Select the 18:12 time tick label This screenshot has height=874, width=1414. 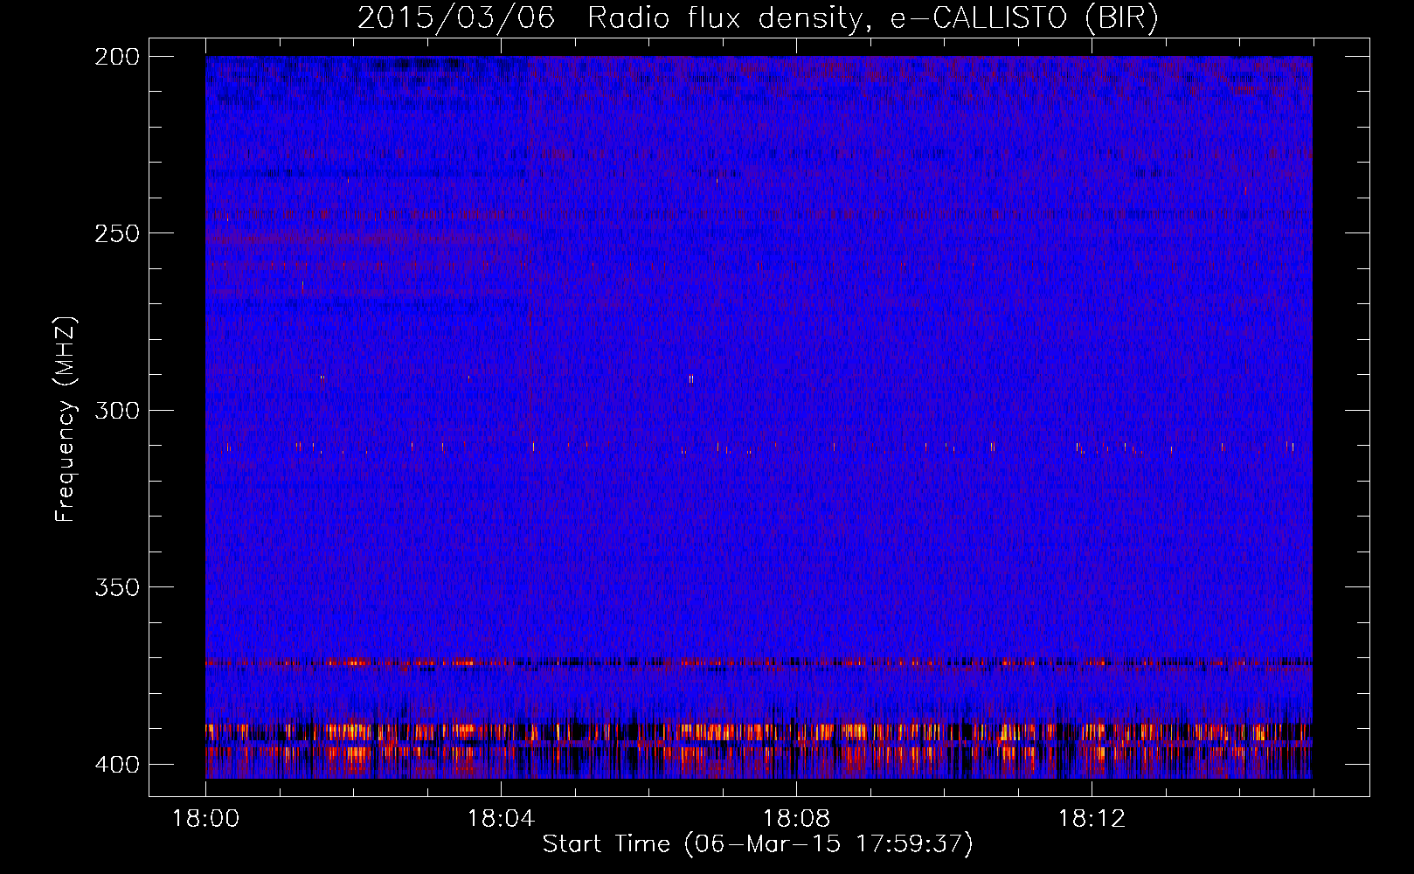1092,819
